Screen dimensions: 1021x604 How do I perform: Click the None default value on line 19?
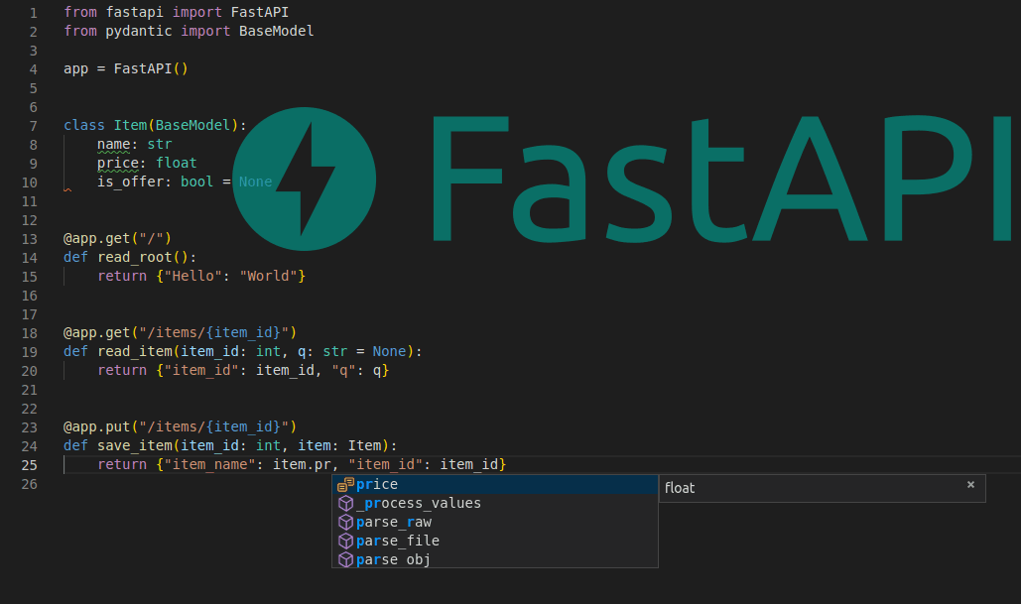pos(388,351)
